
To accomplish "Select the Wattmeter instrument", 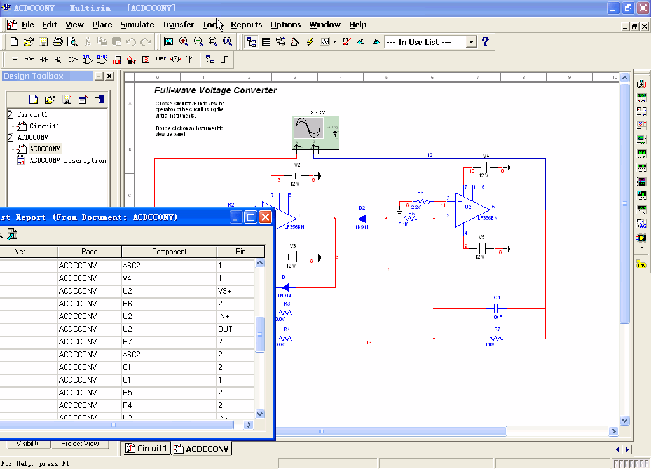I will [x=641, y=112].
